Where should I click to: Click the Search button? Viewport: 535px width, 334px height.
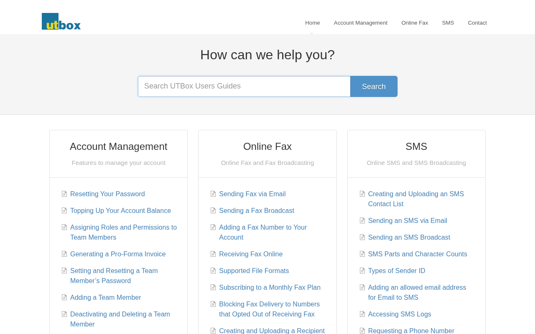[x=374, y=86]
